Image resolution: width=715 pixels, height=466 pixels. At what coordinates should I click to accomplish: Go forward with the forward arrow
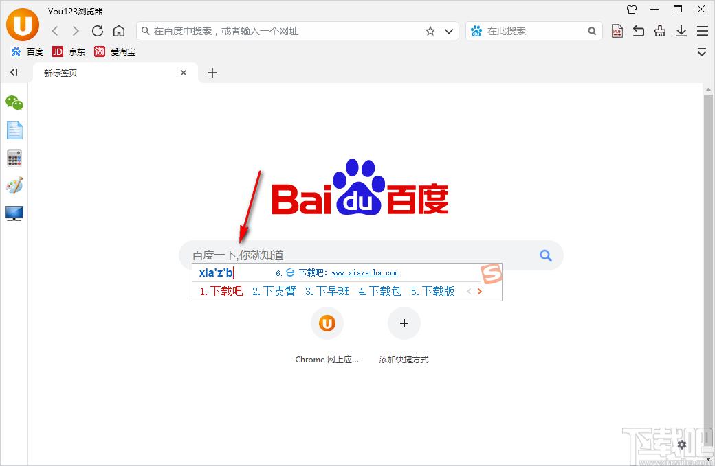pos(76,31)
